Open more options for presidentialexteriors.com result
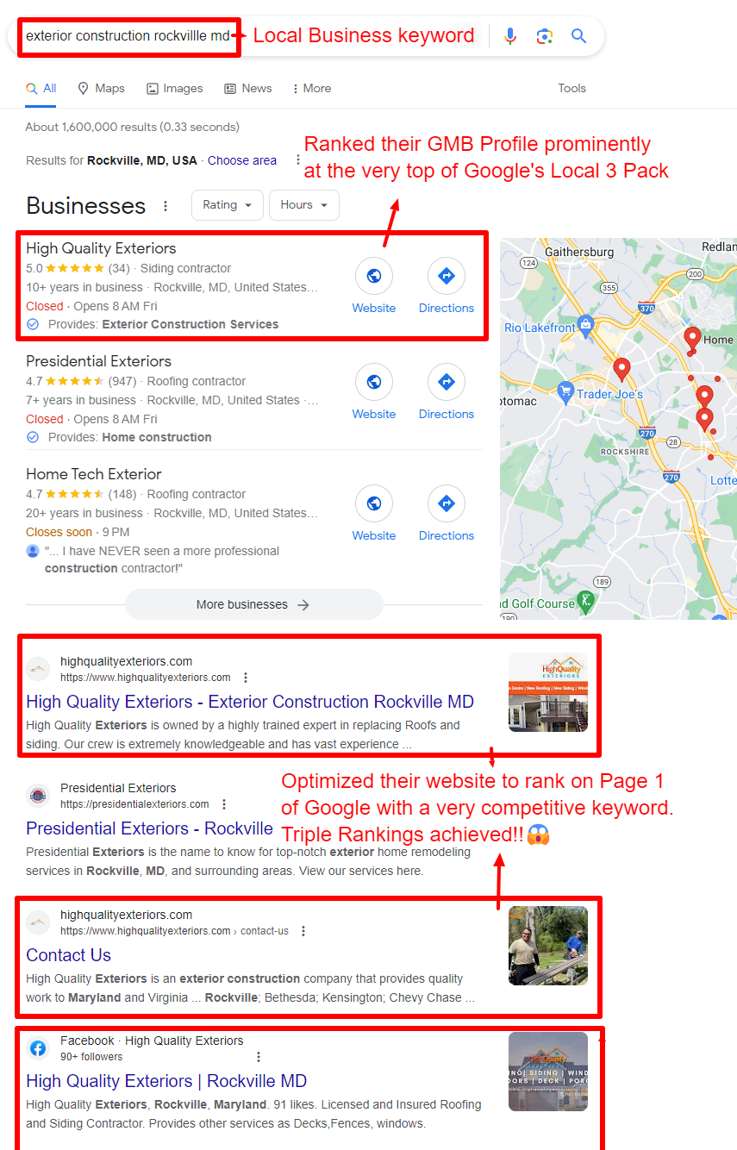Viewport: 737px width, 1150px height. click(x=224, y=804)
